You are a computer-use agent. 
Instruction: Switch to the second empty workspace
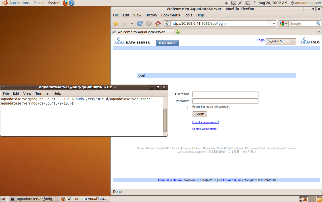click(312, 199)
